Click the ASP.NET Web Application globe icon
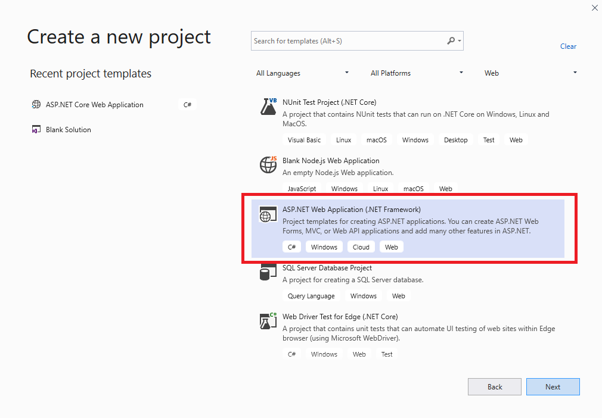This screenshot has width=602, height=418. click(268, 214)
